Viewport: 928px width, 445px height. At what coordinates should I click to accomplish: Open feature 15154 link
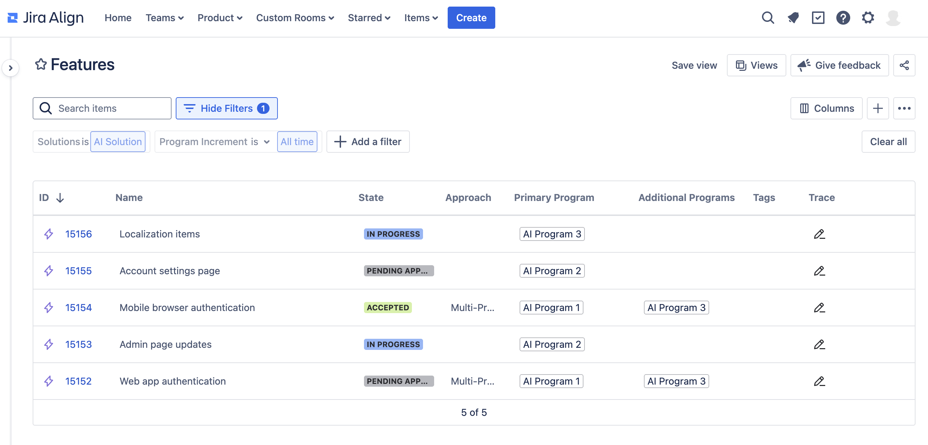click(x=78, y=308)
